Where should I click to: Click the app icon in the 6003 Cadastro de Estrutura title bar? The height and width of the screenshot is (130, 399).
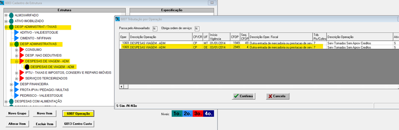tap(2, 3)
